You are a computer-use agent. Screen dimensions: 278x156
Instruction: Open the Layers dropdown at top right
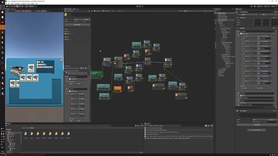pyautogui.click(x=267, y=6)
